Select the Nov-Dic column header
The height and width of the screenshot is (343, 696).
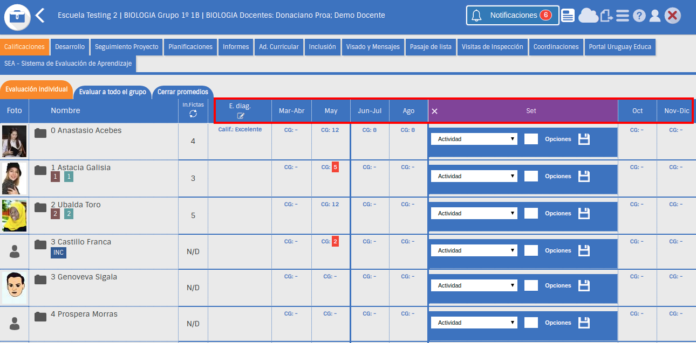tap(677, 111)
